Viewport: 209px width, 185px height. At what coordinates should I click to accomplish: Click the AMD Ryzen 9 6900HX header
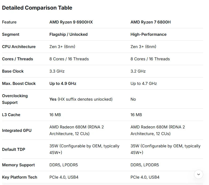coord(71,22)
